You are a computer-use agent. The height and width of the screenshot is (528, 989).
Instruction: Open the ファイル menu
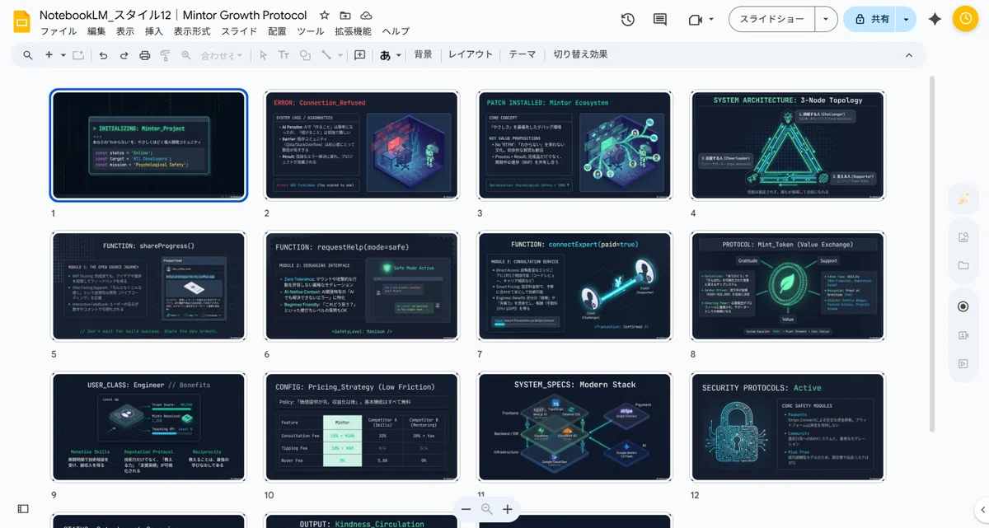point(59,31)
